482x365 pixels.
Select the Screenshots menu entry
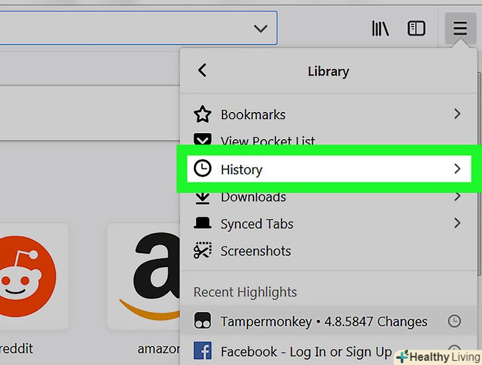click(x=256, y=251)
